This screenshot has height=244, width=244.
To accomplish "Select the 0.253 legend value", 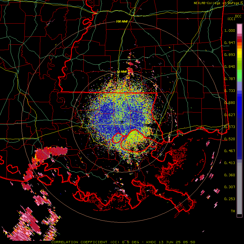I will (230, 199).
